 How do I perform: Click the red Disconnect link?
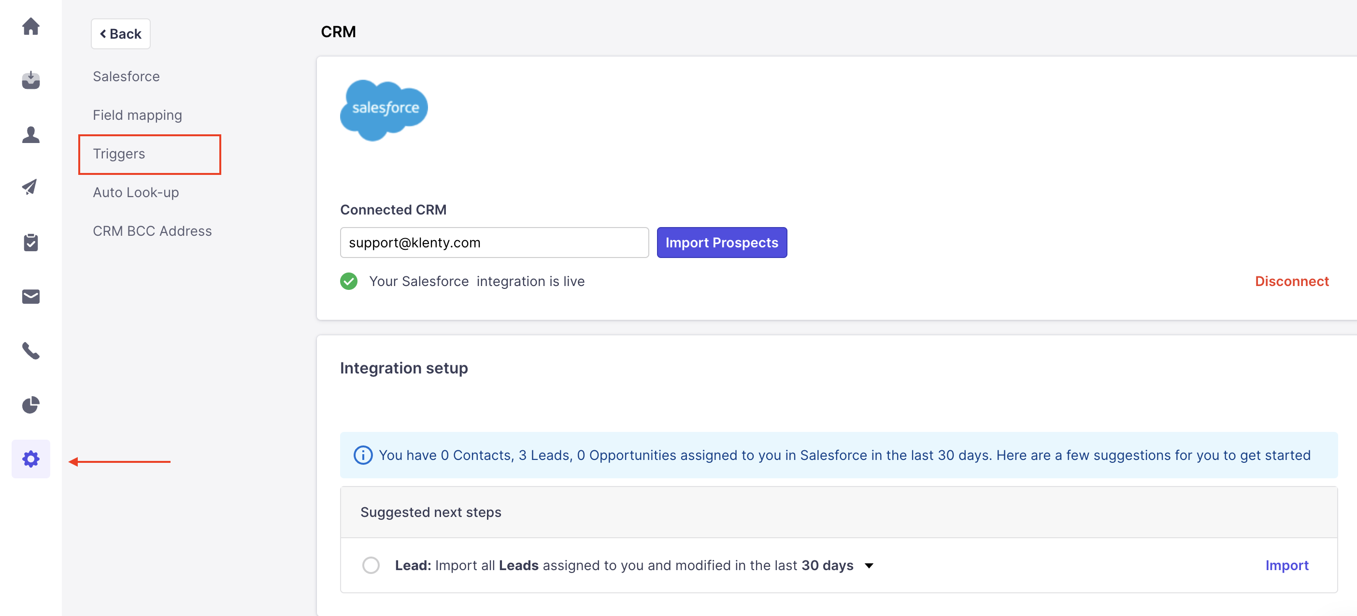click(x=1291, y=281)
